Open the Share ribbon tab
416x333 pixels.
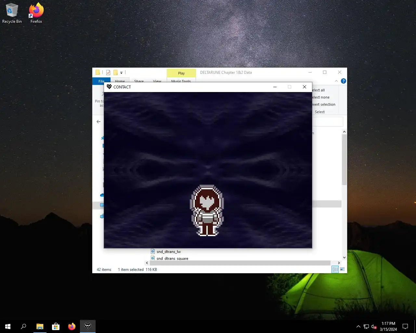click(x=139, y=81)
